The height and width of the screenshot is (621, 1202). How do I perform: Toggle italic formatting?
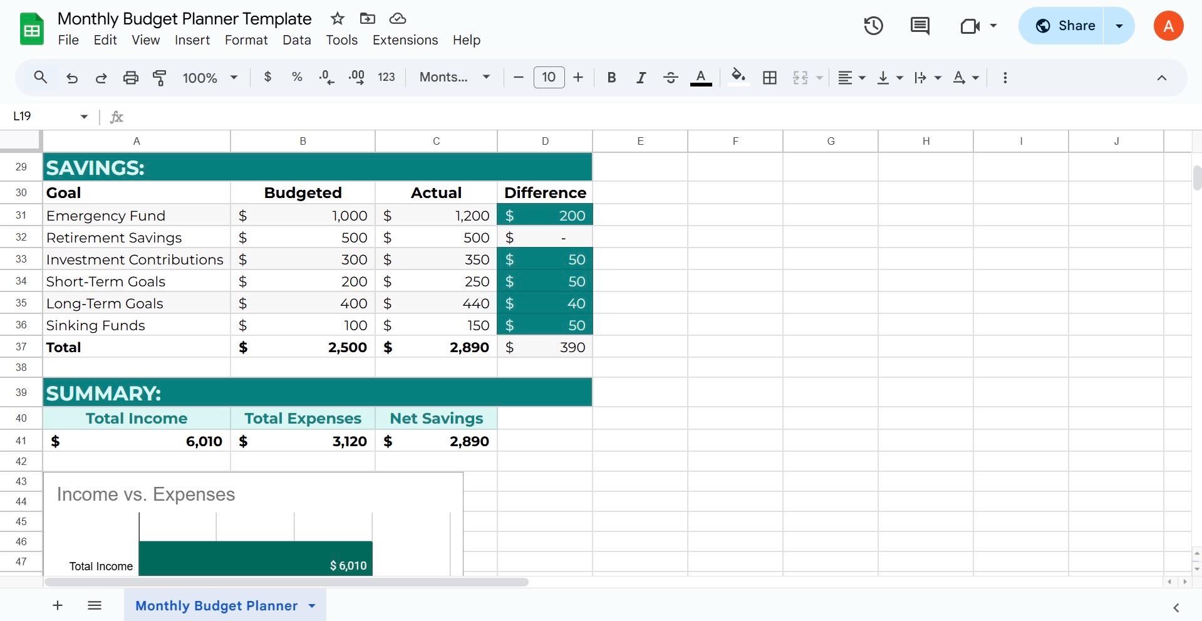click(641, 77)
